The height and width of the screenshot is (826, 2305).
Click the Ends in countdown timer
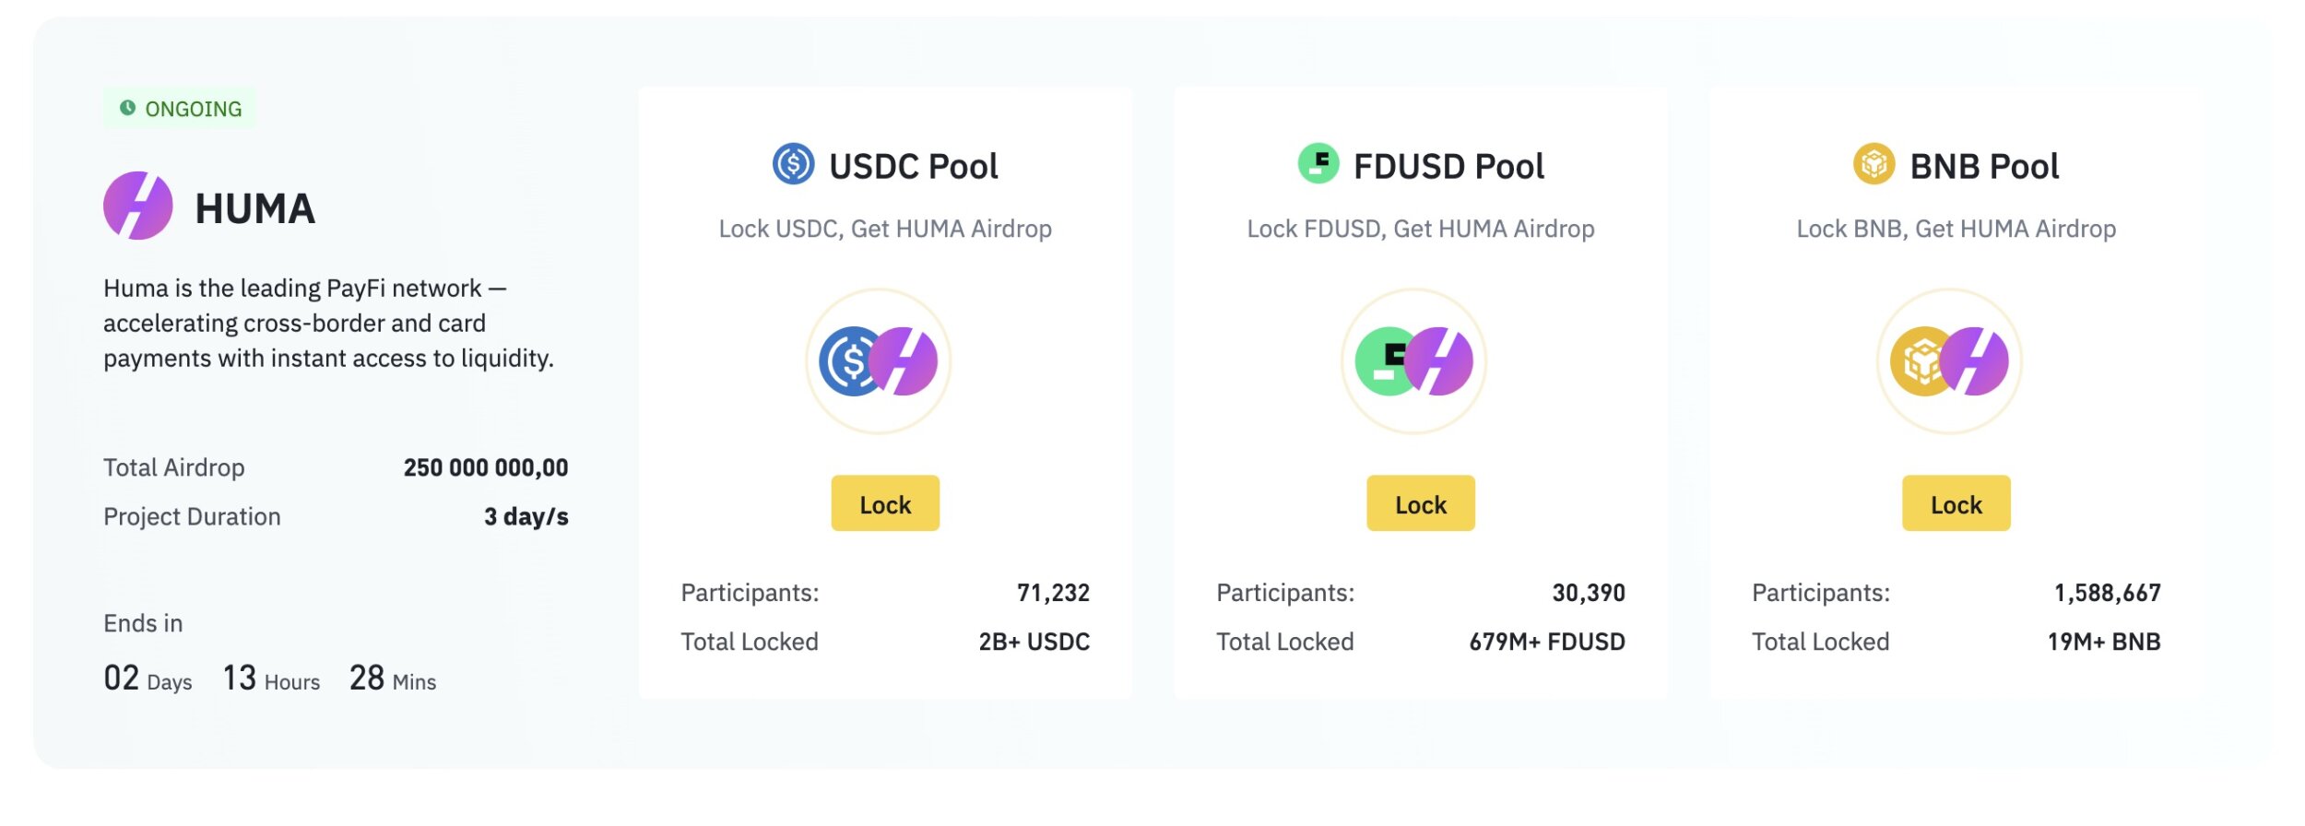pos(269,678)
